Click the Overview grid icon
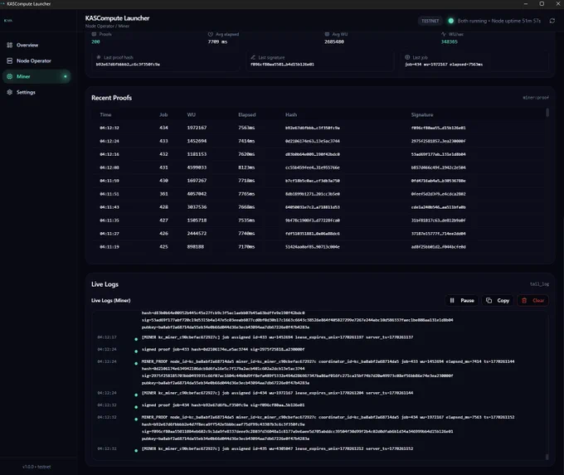The width and height of the screenshot is (564, 475). tap(10, 45)
